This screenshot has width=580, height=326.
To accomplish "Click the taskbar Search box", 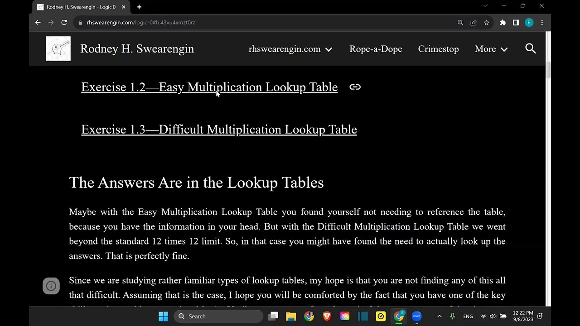I will pyautogui.click(x=218, y=316).
